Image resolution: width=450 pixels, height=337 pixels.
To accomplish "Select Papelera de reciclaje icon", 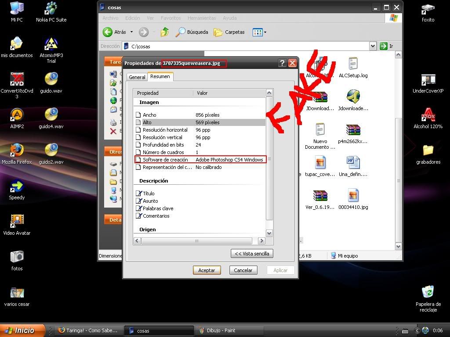I will coord(428,298).
